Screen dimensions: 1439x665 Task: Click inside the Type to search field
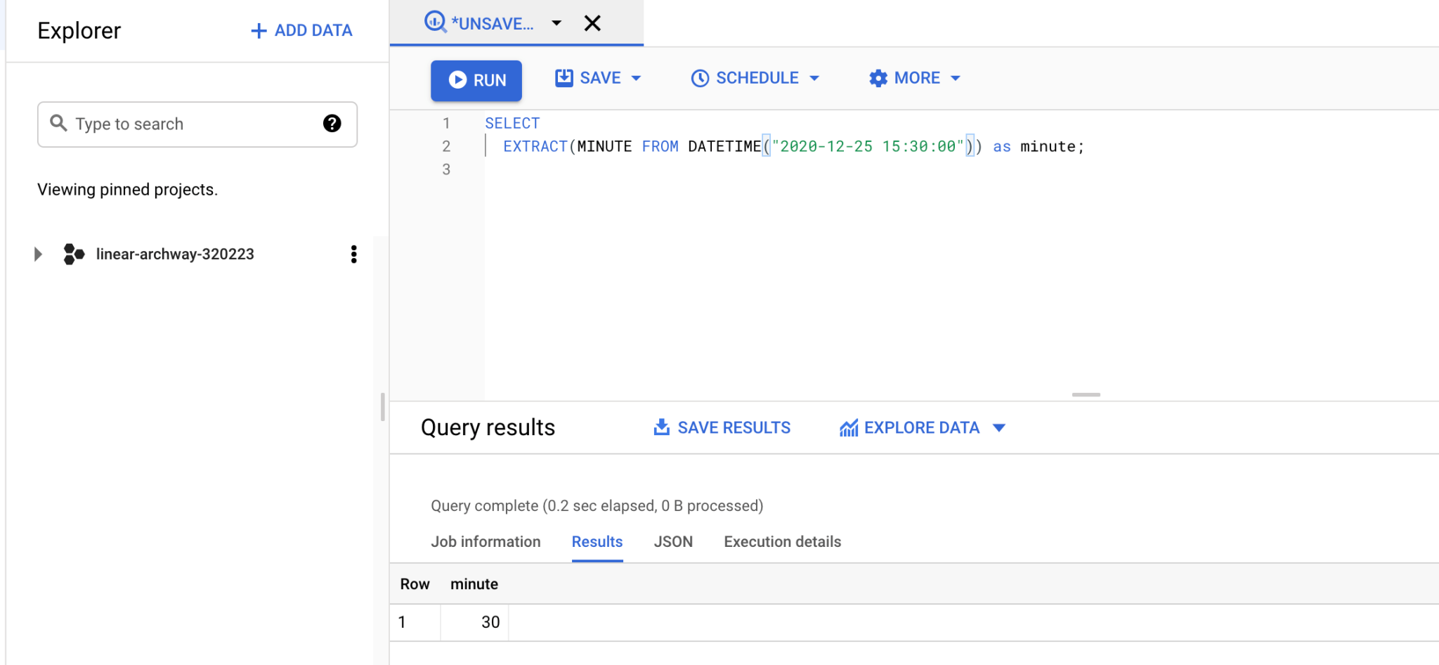(x=176, y=124)
